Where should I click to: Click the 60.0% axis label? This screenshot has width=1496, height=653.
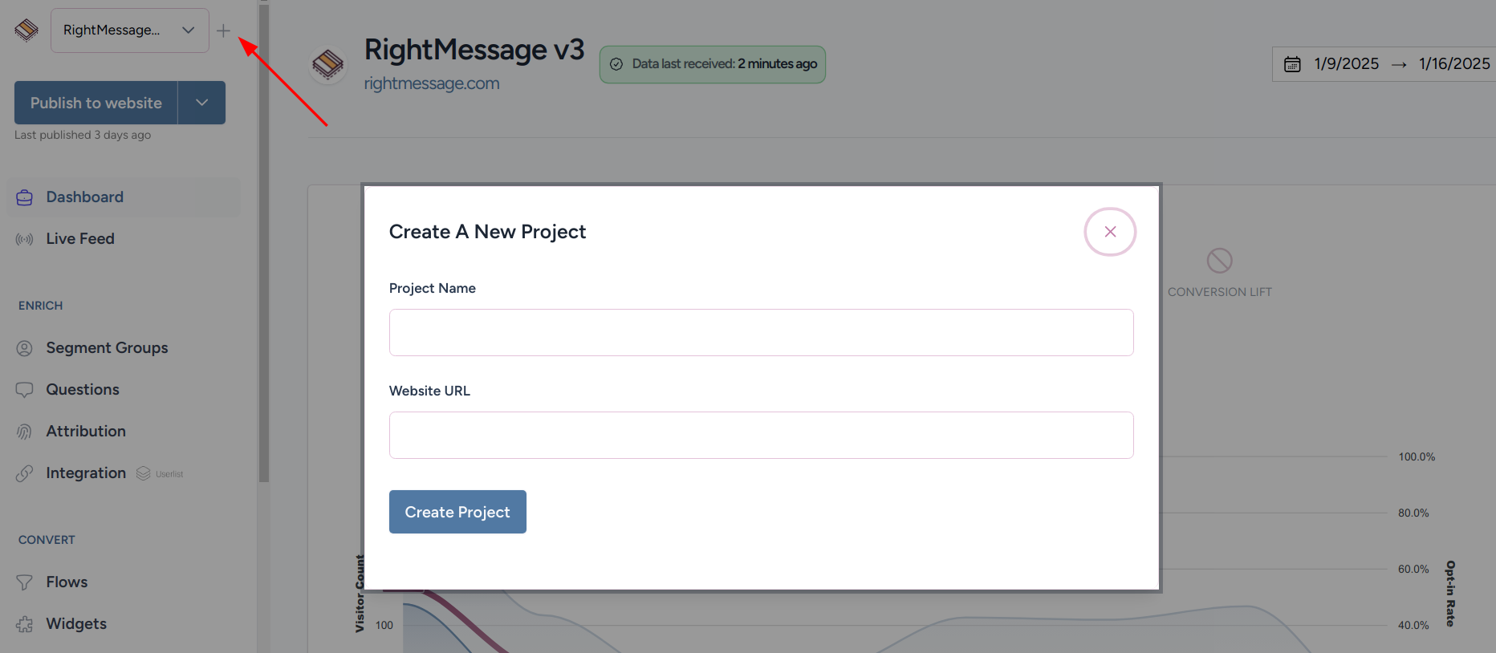point(1413,569)
